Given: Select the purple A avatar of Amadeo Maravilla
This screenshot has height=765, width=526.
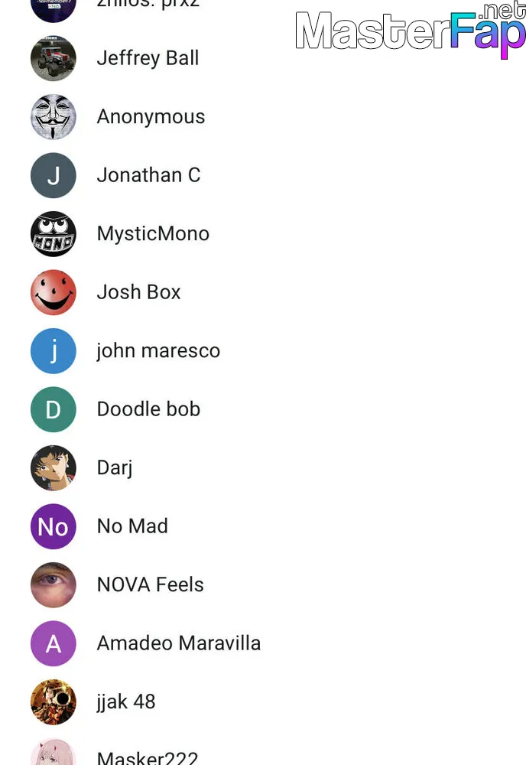Looking at the screenshot, I should [x=54, y=643].
